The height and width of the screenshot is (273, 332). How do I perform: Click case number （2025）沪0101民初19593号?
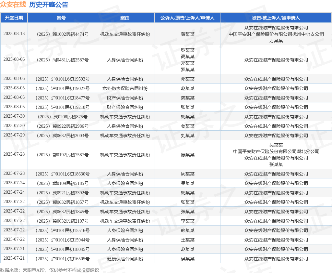coord(63,79)
